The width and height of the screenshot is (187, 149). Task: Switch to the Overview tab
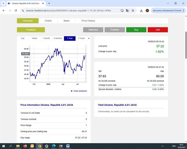28,21
